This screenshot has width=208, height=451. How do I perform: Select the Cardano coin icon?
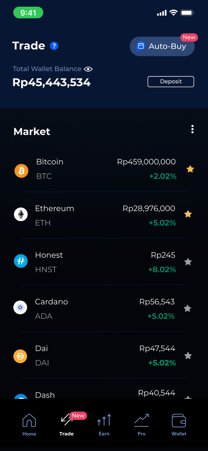coord(20,307)
